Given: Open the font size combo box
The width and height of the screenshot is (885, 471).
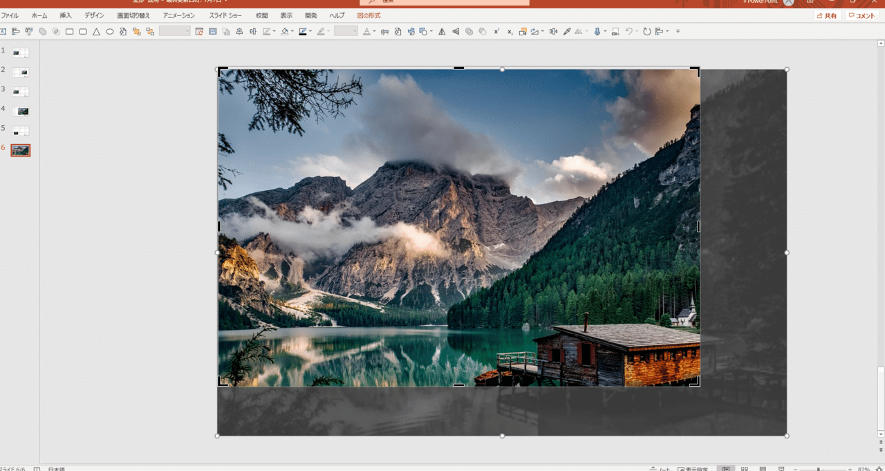Looking at the screenshot, I should click(x=346, y=31).
